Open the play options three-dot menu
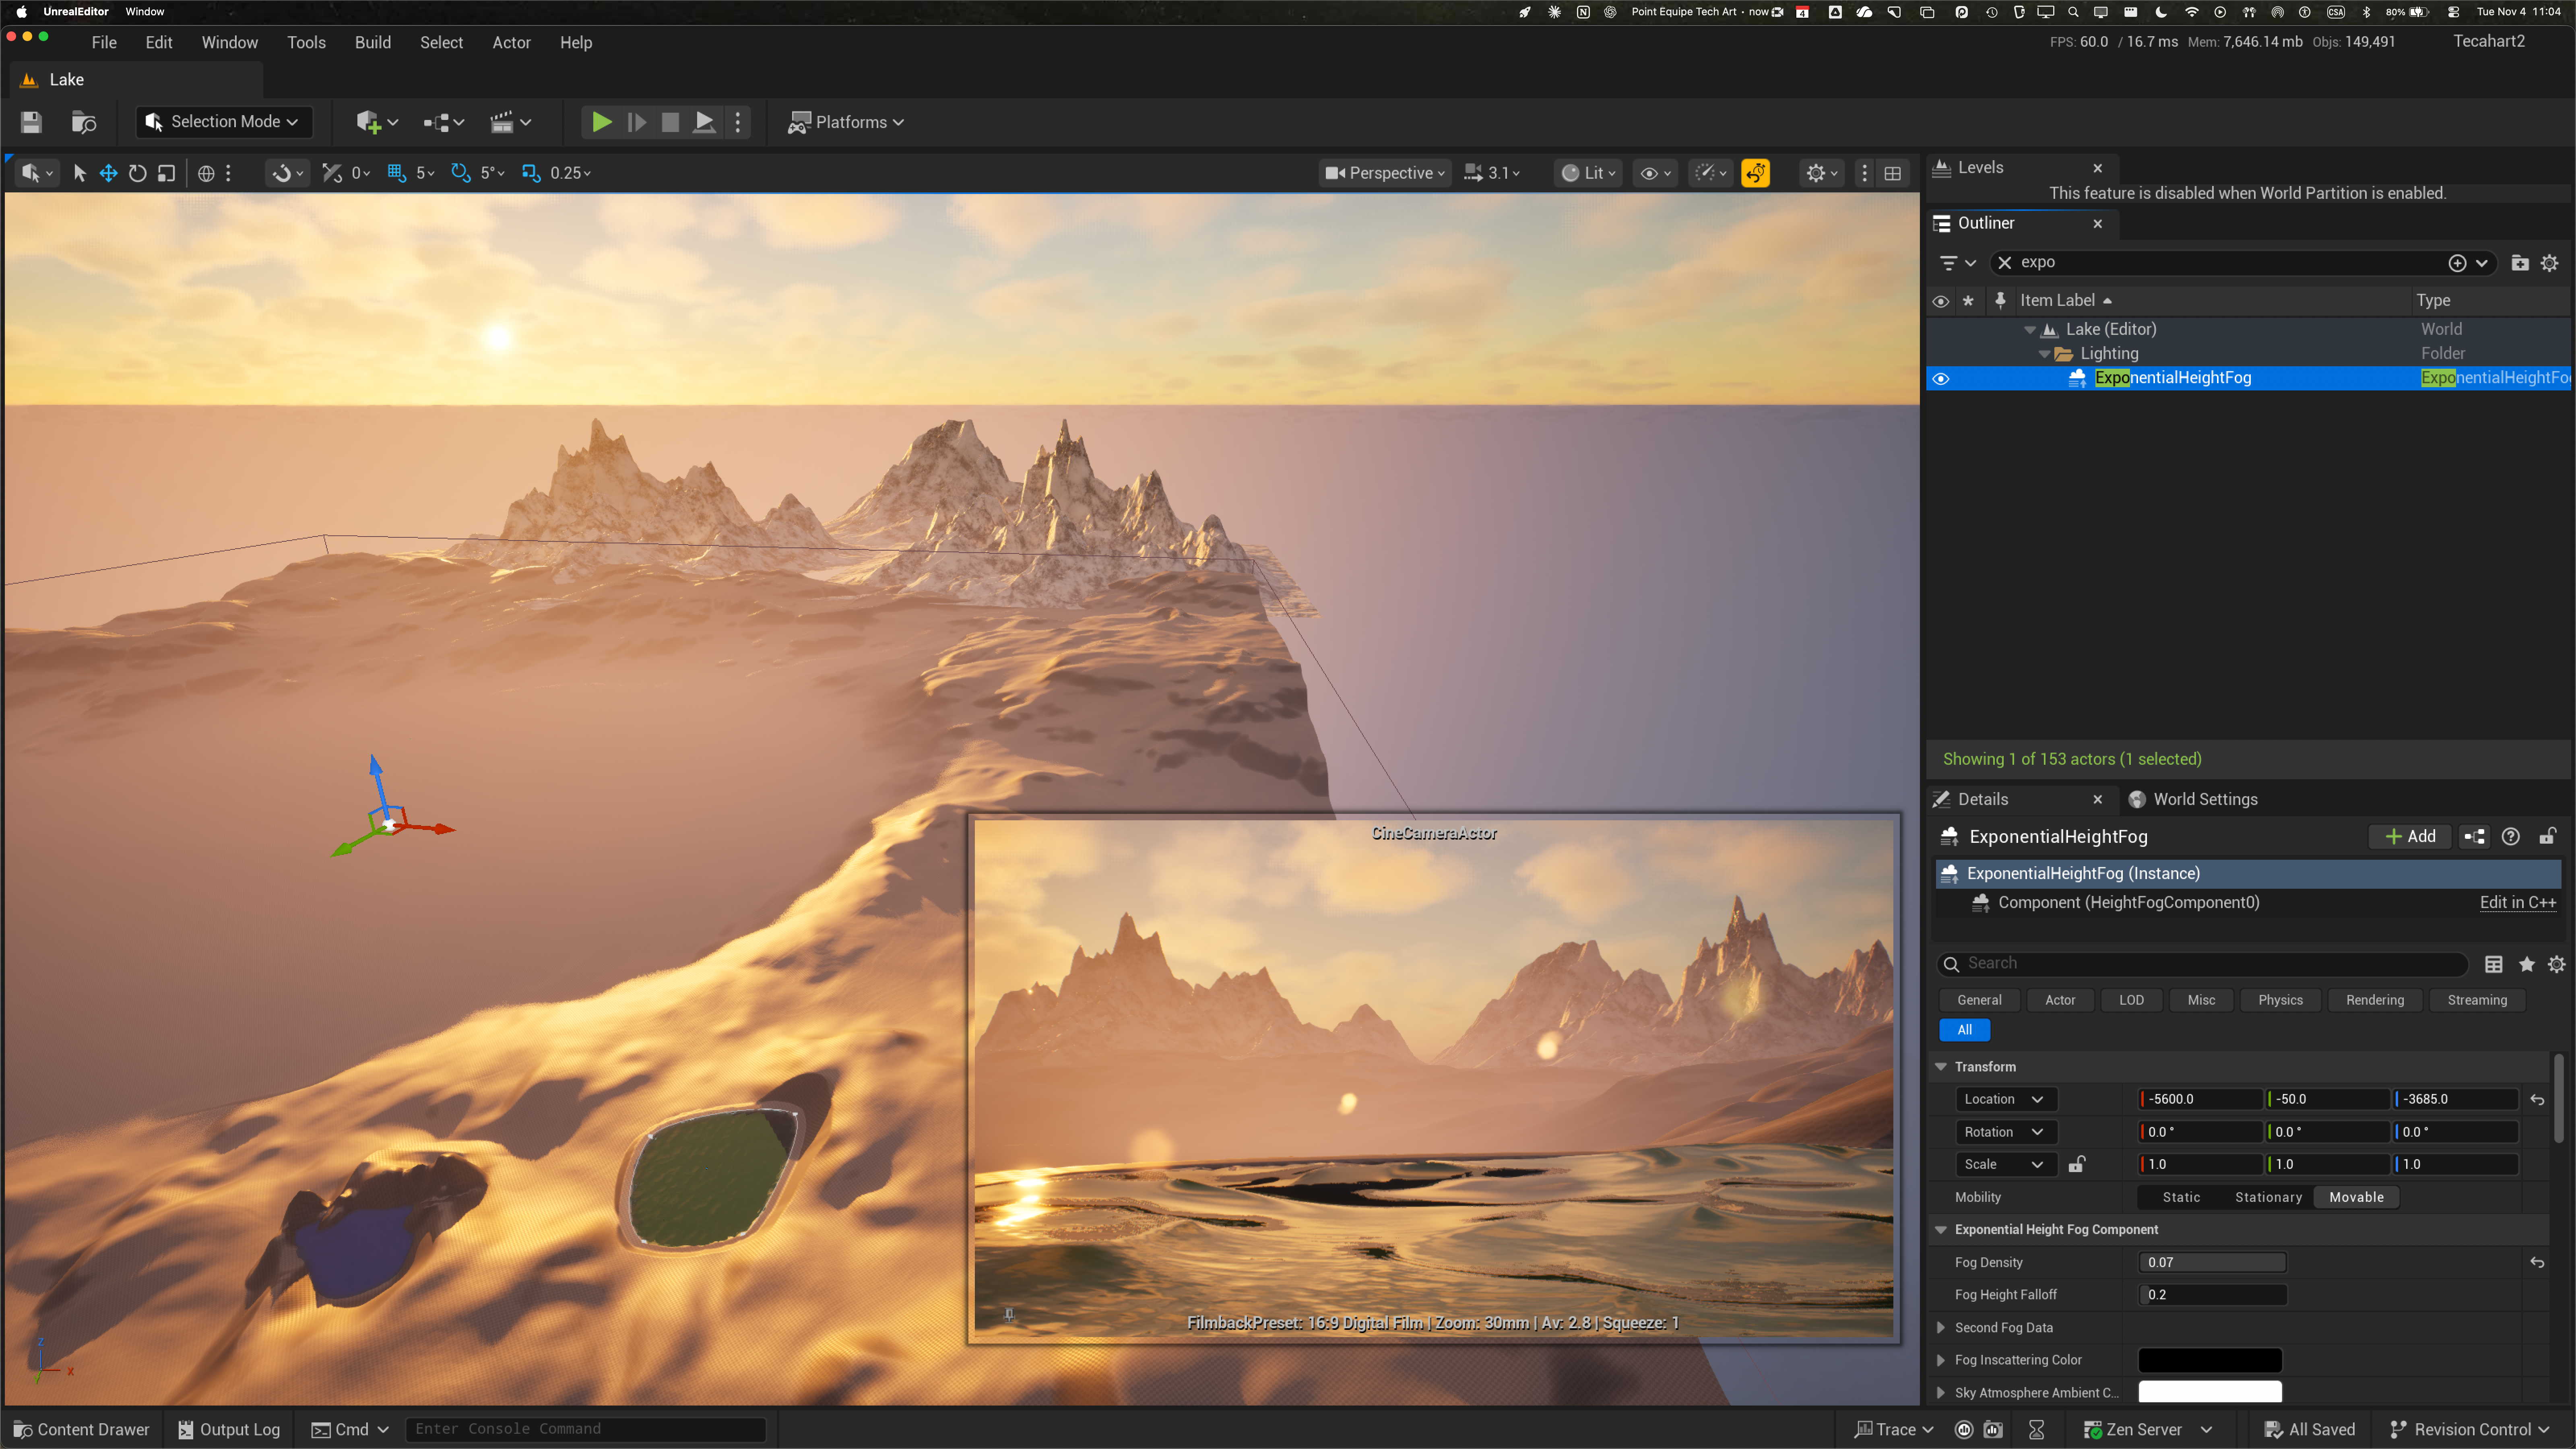This screenshot has height=1449, width=2576. click(x=738, y=122)
